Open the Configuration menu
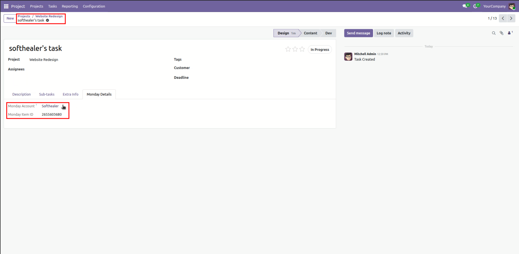Viewport: 519px width, 254px height. 94,6
